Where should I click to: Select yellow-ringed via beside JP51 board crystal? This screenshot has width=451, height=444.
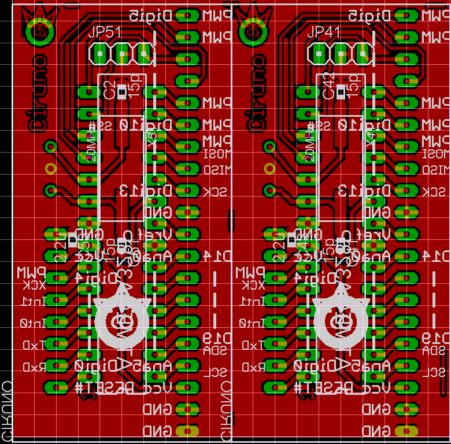(51, 168)
